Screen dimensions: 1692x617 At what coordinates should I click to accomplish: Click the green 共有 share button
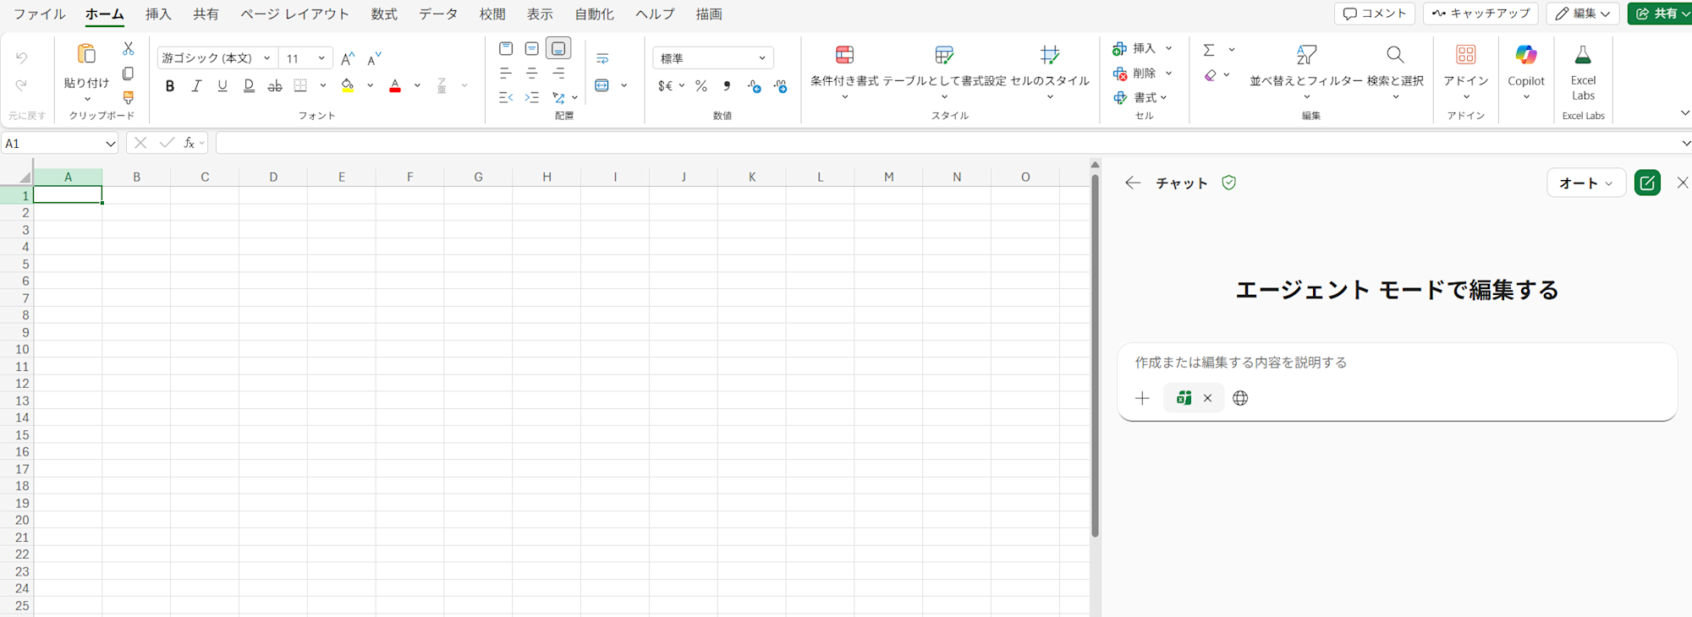tap(1658, 14)
